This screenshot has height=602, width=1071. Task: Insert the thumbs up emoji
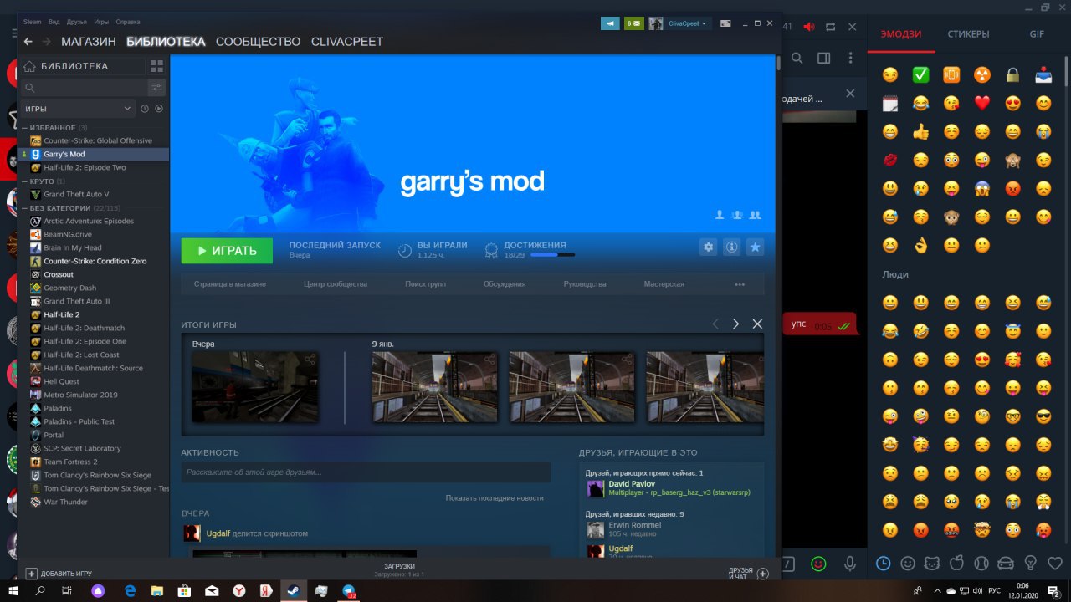click(920, 131)
